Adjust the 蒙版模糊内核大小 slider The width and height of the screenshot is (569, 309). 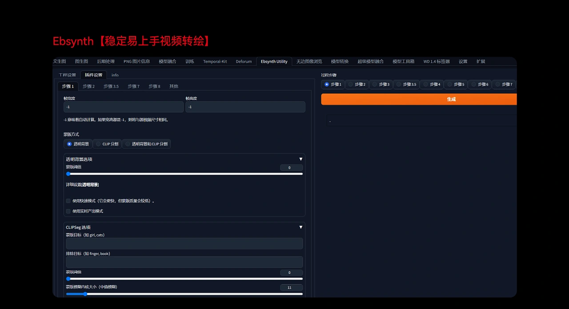pos(184,294)
